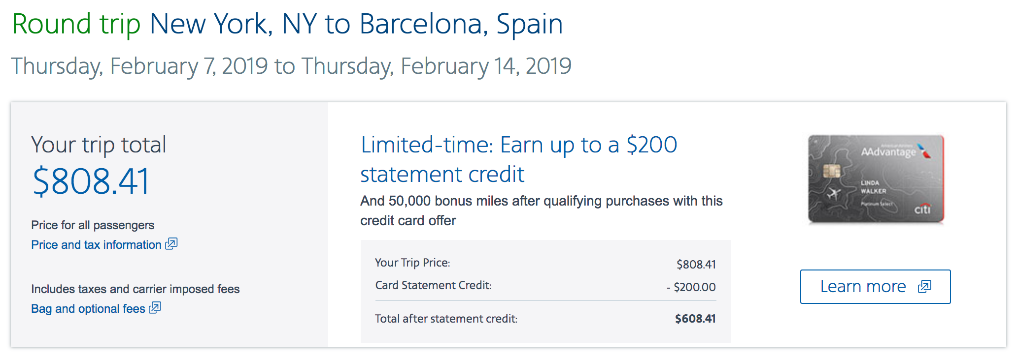Click the AAdvantage logo on the card

pos(888,152)
